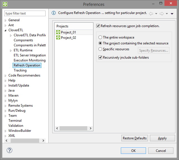Screen dimensions: 179x160
Task: Expand the Maven tree node
Action: point(5,96)
